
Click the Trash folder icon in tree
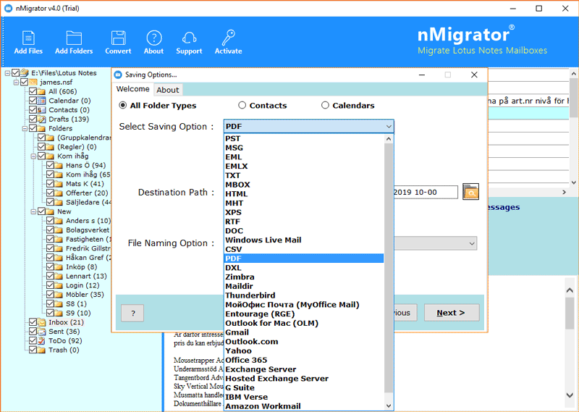coord(42,350)
